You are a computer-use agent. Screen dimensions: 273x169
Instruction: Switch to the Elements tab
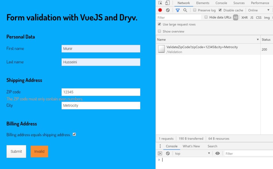203,3
